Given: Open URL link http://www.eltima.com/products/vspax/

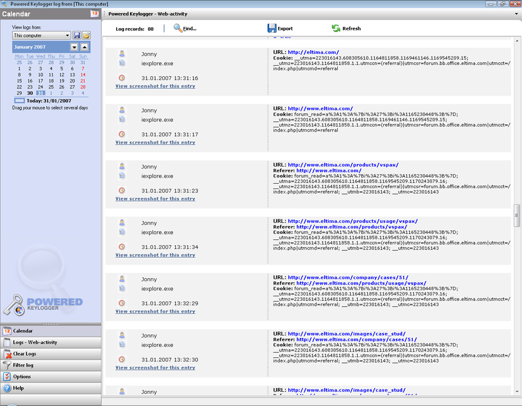Looking at the screenshot, I should (343, 164).
